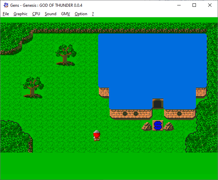Click the upper tree near the lake
Viewport: 218px width, 180px height.
tap(66, 55)
